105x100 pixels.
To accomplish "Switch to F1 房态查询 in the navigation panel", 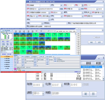I will (x=7, y=57).
